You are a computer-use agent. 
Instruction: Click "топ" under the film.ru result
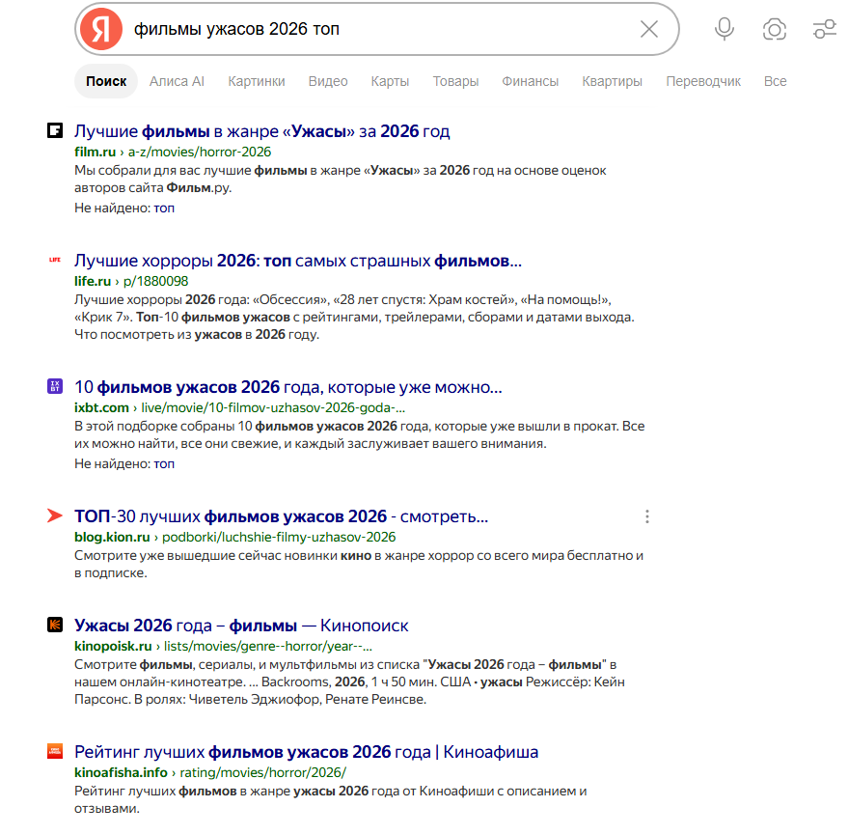(x=164, y=209)
